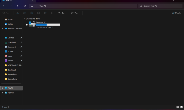Viewport: 184px width, 110px height.
Task: Go up one folder level
Action: click(18, 6)
